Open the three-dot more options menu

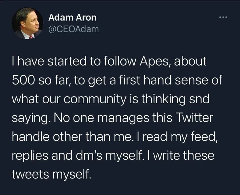click(223, 17)
